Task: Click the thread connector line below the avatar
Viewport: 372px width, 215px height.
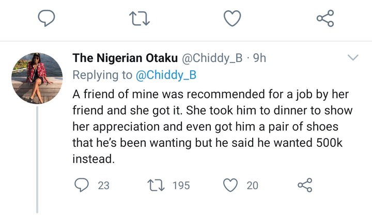Action: [x=37, y=160]
